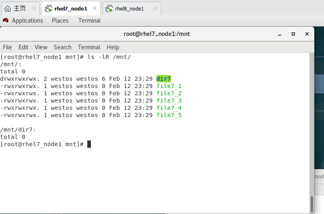
Task: Open the Search menu
Action: (x=63, y=47)
